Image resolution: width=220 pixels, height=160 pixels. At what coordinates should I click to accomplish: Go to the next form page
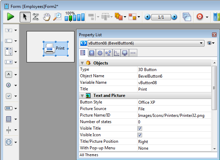[x=174, y=17]
